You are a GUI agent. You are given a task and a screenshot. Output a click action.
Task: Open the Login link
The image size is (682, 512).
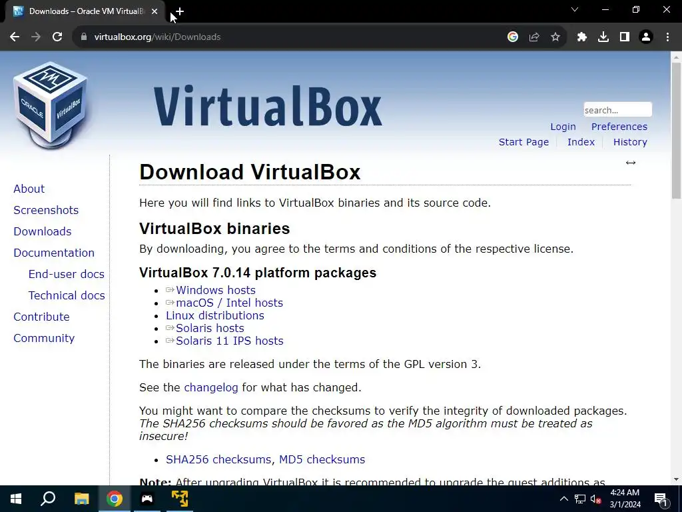coord(563,127)
